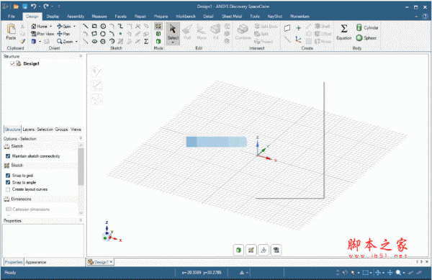The height and width of the screenshot is (280, 432).
Task: Select the Line sketch tool
Action: (86, 27)
